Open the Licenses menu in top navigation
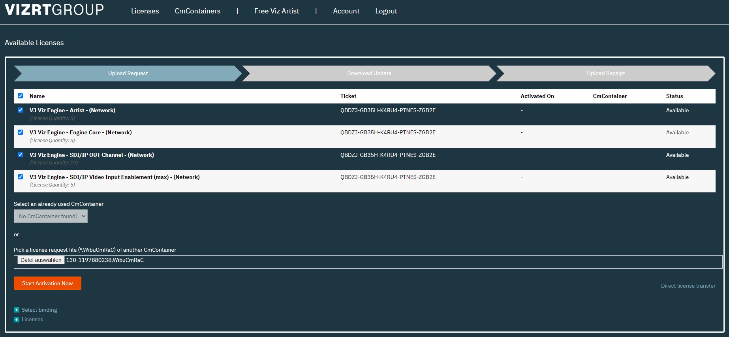This screenshot has width=729, height=337. [145, 11]
